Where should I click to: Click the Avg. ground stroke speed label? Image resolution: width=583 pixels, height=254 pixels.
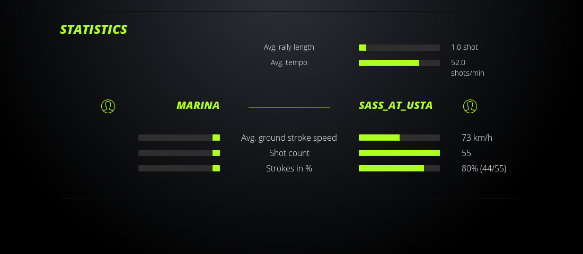pos(289,138)
